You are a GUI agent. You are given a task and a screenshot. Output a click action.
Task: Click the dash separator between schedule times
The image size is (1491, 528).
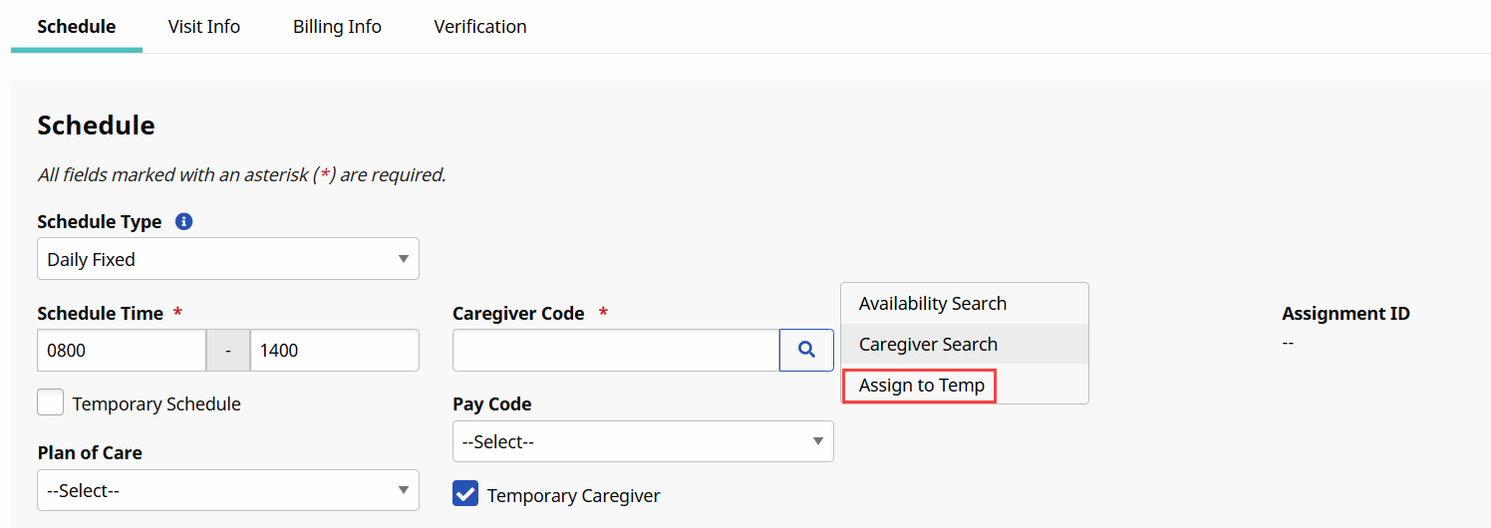point(228,350)
